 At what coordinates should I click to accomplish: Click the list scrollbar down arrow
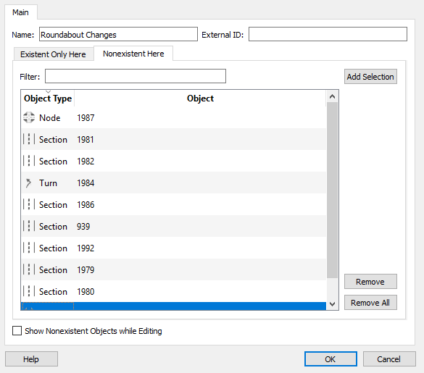point(333,303)
